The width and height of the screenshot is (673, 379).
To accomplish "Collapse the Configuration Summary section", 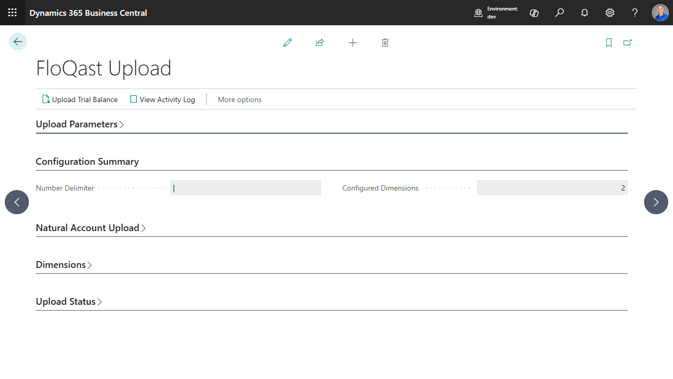I will click(x=87, y=162).
